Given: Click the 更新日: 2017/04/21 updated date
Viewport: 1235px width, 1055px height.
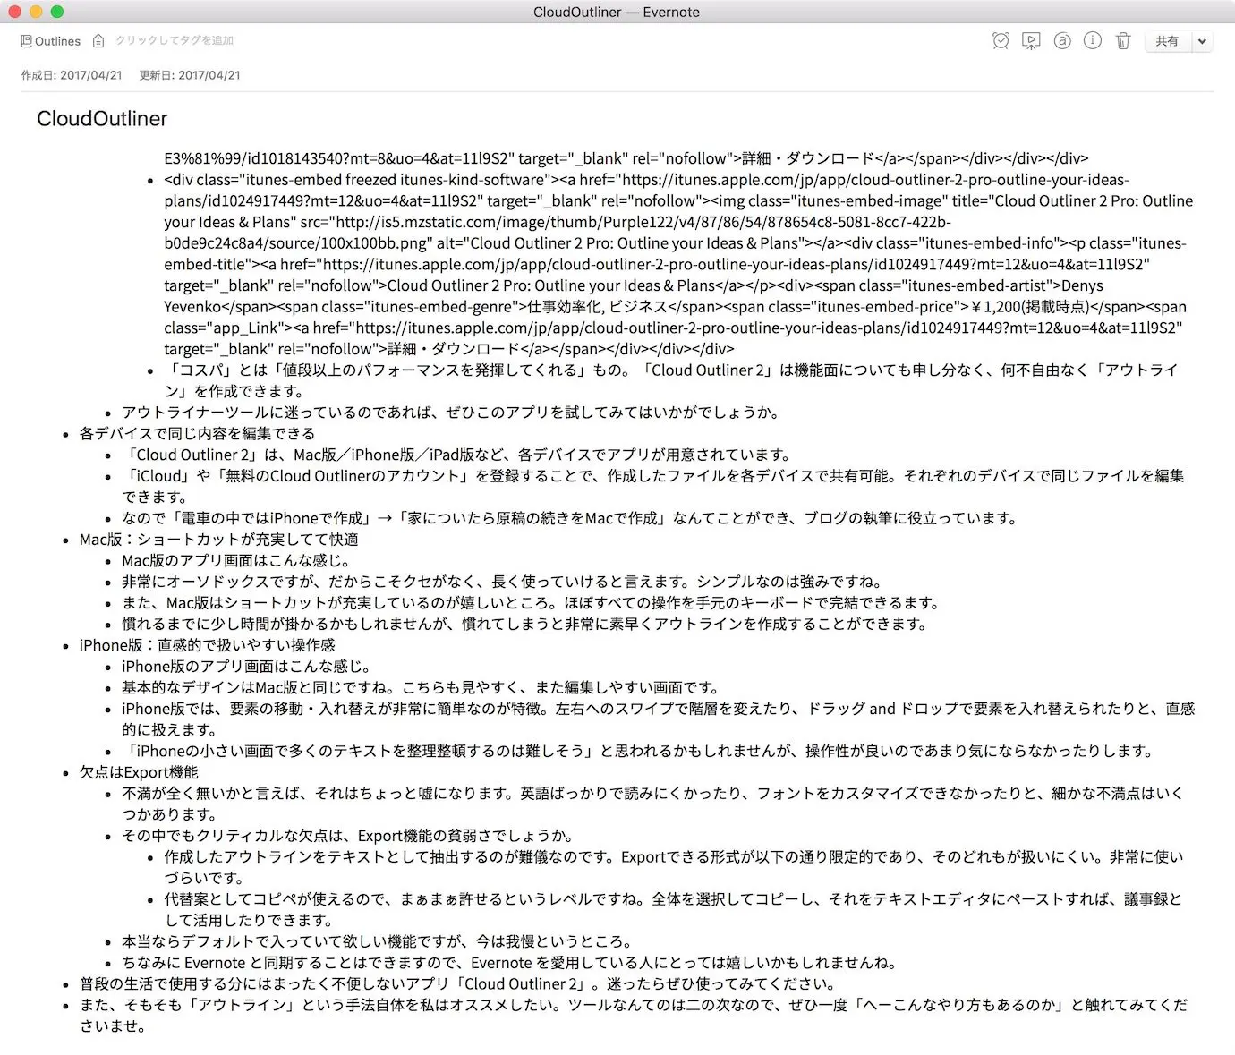Looking at the screenshot, I should [190, 75].
